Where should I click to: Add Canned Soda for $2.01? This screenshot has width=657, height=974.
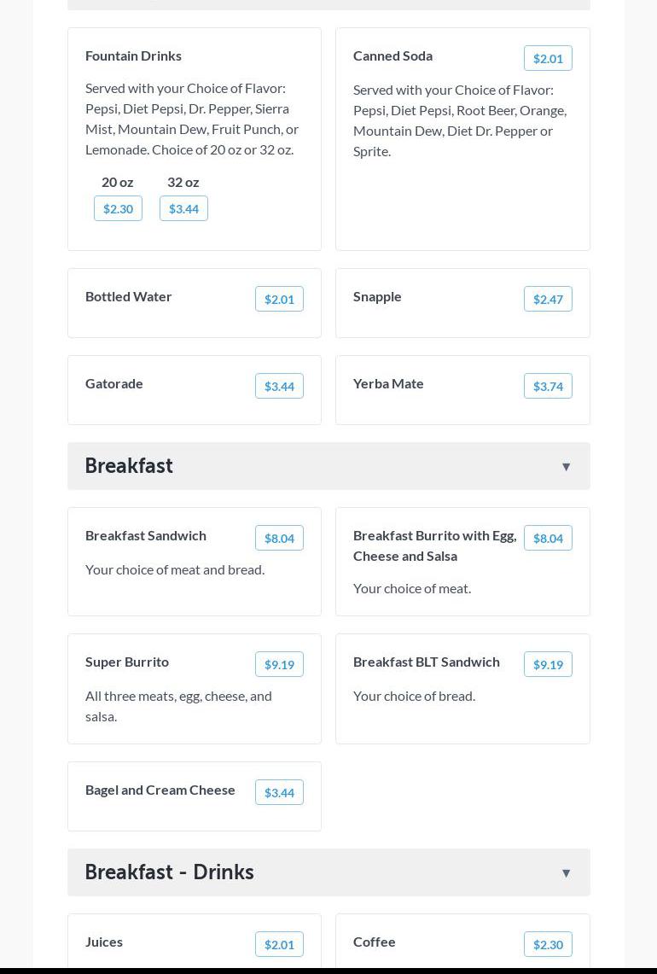coord(548,58)
